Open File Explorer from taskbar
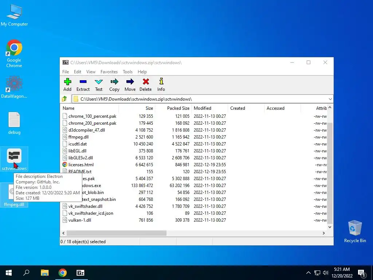 45,273
